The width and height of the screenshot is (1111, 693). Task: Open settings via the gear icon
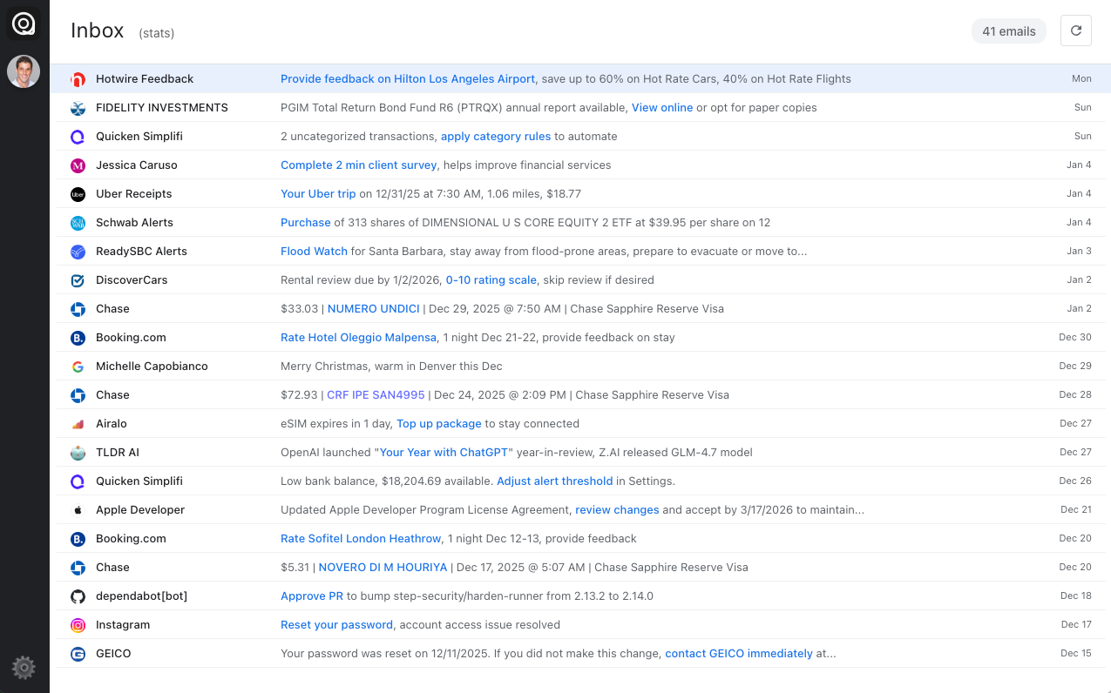pos(24,668)
